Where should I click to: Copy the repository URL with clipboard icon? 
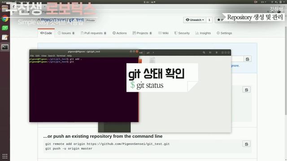click(x=248, y=59)
